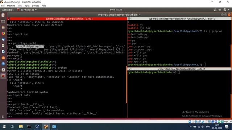Show hidden icons in the Windows system tray
This screenshot has height=130, width=232.
pos(191,127)
